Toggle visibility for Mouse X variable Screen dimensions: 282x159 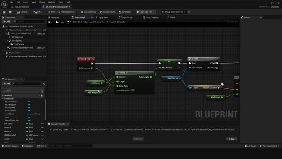(42, 128)
